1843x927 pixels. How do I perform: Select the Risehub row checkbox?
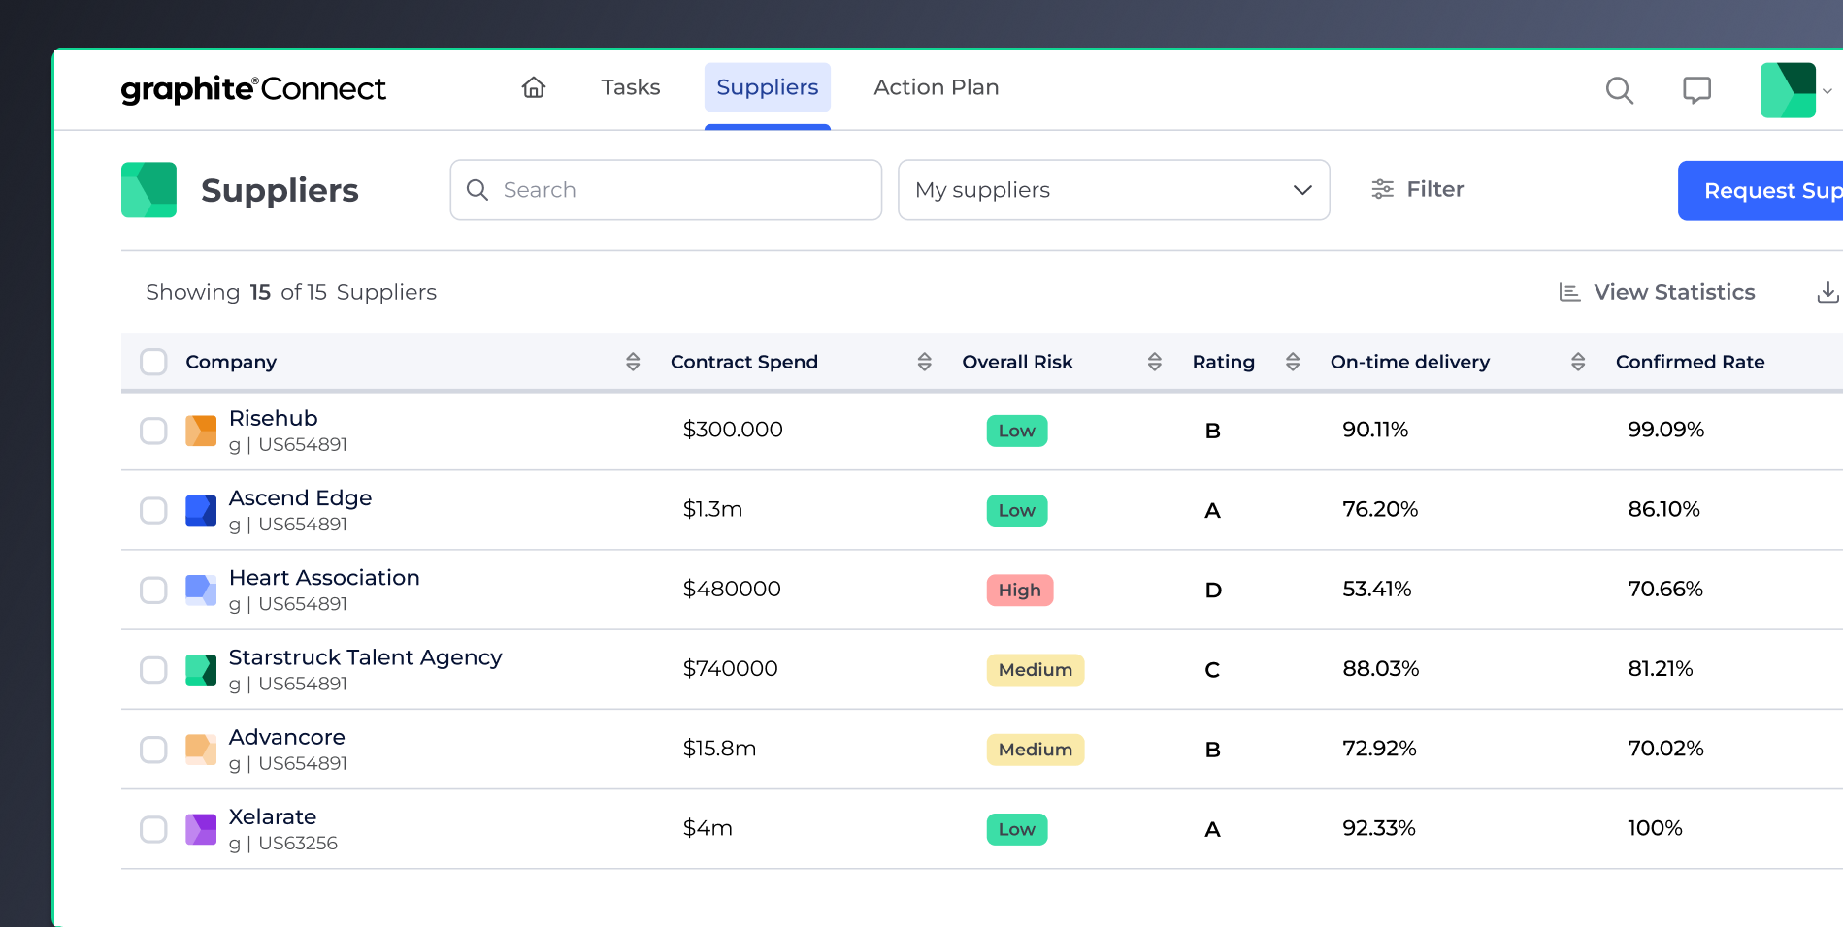(x=153, y=431)
